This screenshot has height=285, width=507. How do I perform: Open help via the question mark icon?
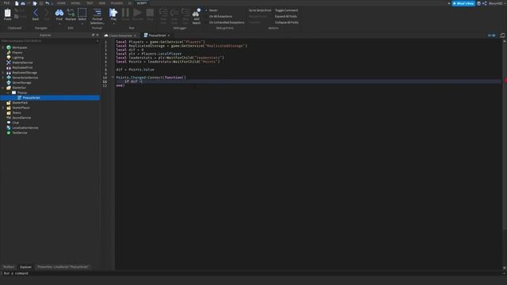pos(478,3)
